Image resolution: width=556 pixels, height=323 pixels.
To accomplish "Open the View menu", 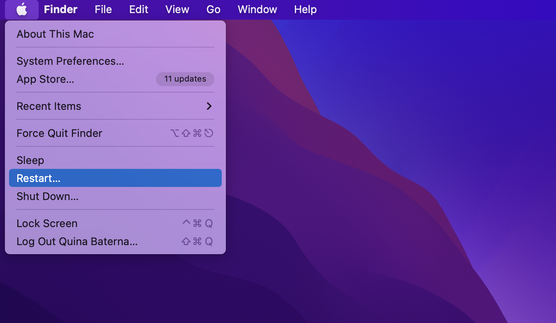I will [x=177, y=9].
